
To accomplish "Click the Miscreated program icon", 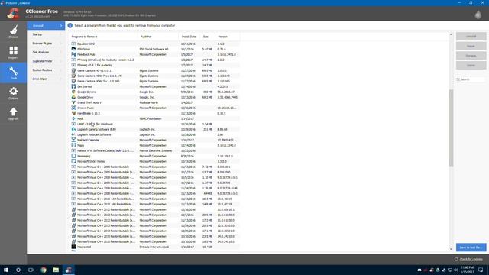I will [x=73, y=247].
